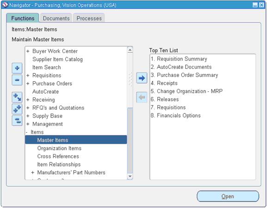Click the Expand All Children icon
Image resolution: width=267 pixels, height=208 pixels.
pos(17,97)
